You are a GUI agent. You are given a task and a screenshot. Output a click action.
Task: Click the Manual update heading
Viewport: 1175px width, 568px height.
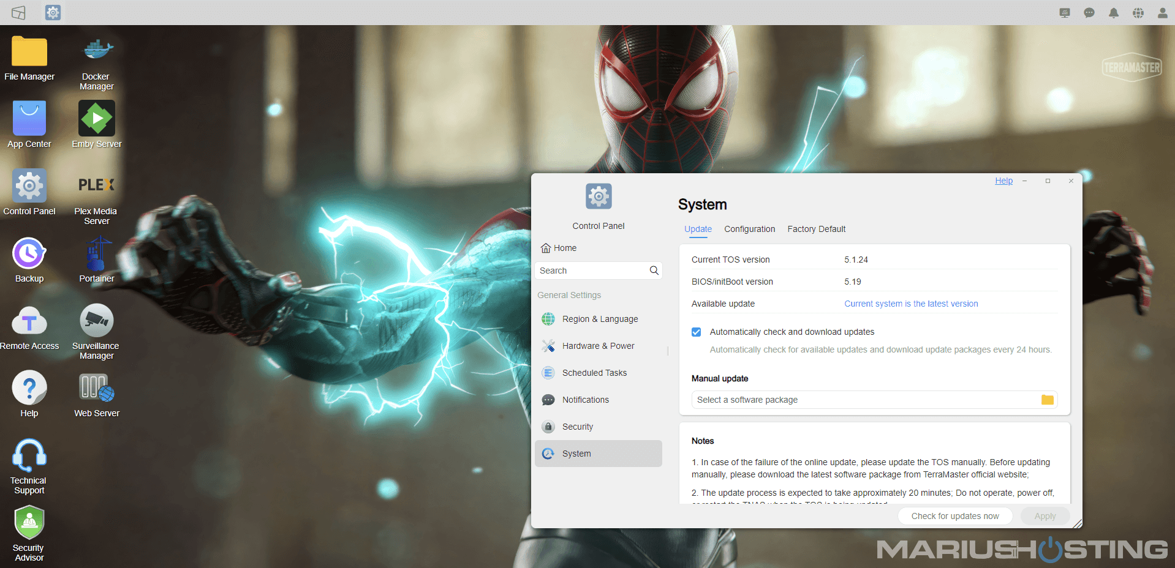[x=720, y=378]
